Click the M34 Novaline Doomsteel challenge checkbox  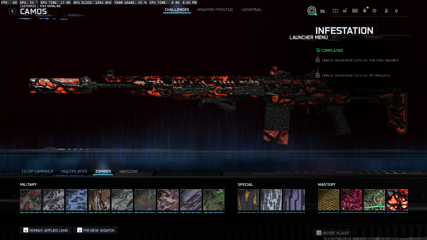coord(318,60)
